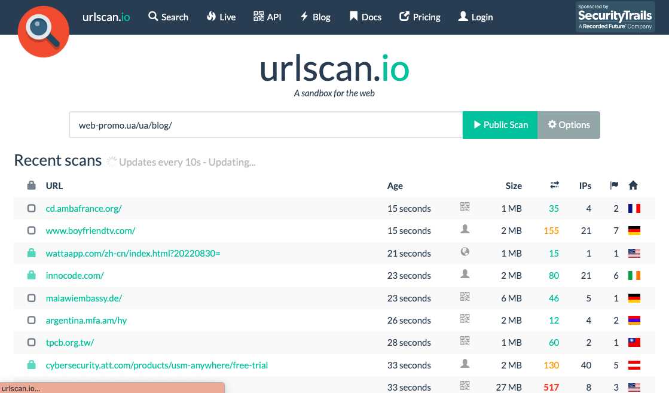Open the Pricing page
This screenshot has width=669, height=393.
point(420,17)
